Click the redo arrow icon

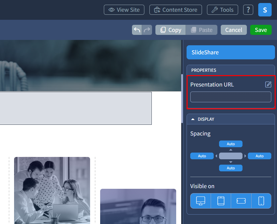point(147,30)
